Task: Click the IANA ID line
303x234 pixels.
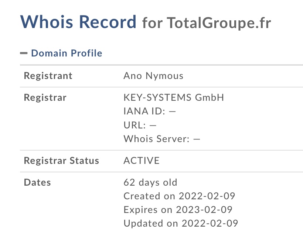Action: 149,111
